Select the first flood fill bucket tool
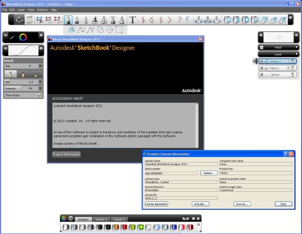The image size is (302, 234). [198, 20]
